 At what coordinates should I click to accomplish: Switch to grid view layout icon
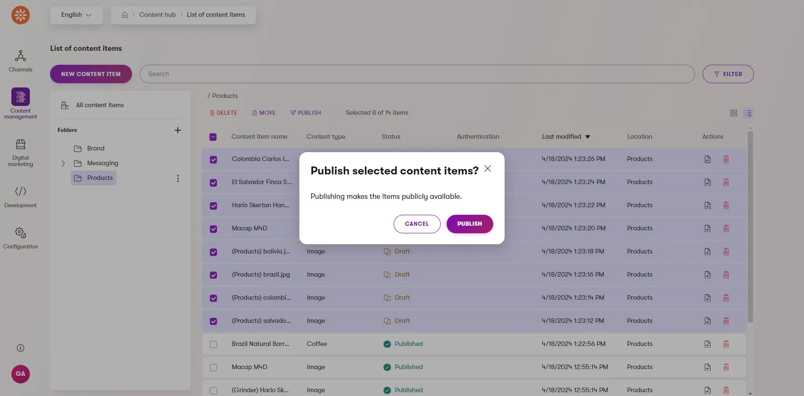pyautogui.click(x=734, y=113)
